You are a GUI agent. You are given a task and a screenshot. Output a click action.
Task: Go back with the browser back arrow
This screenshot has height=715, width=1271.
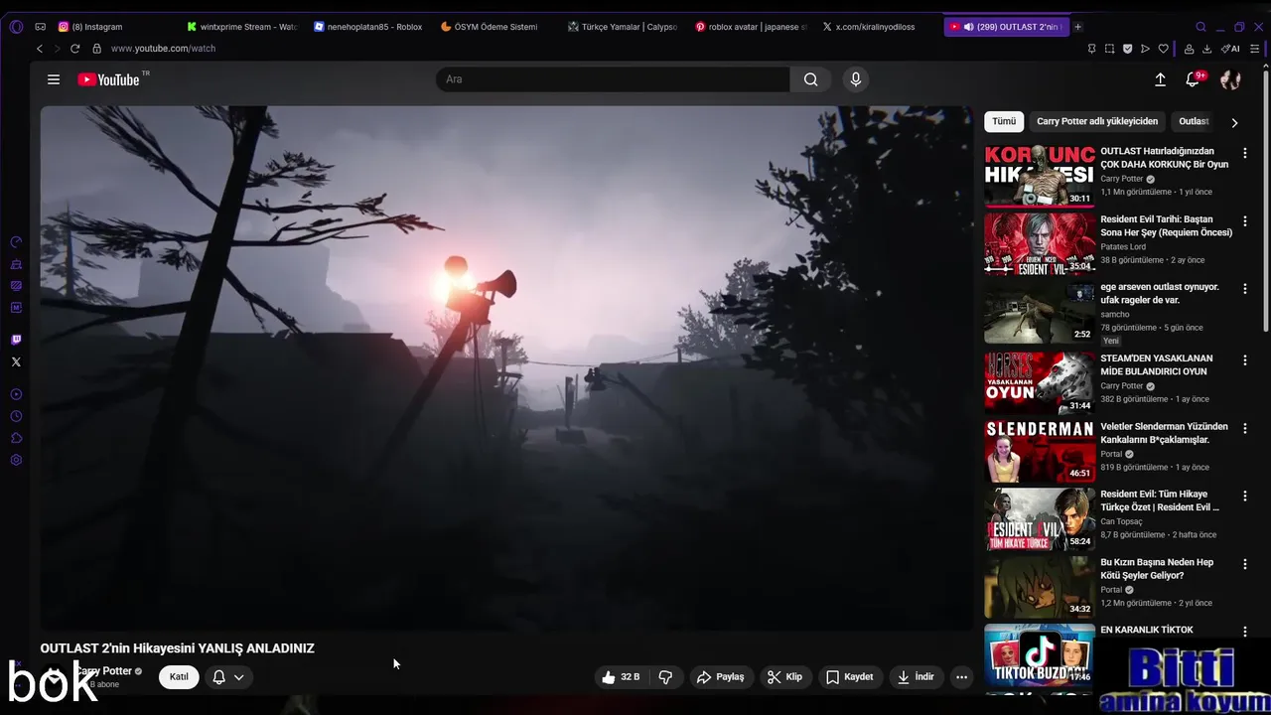click(x=40, y=49)
